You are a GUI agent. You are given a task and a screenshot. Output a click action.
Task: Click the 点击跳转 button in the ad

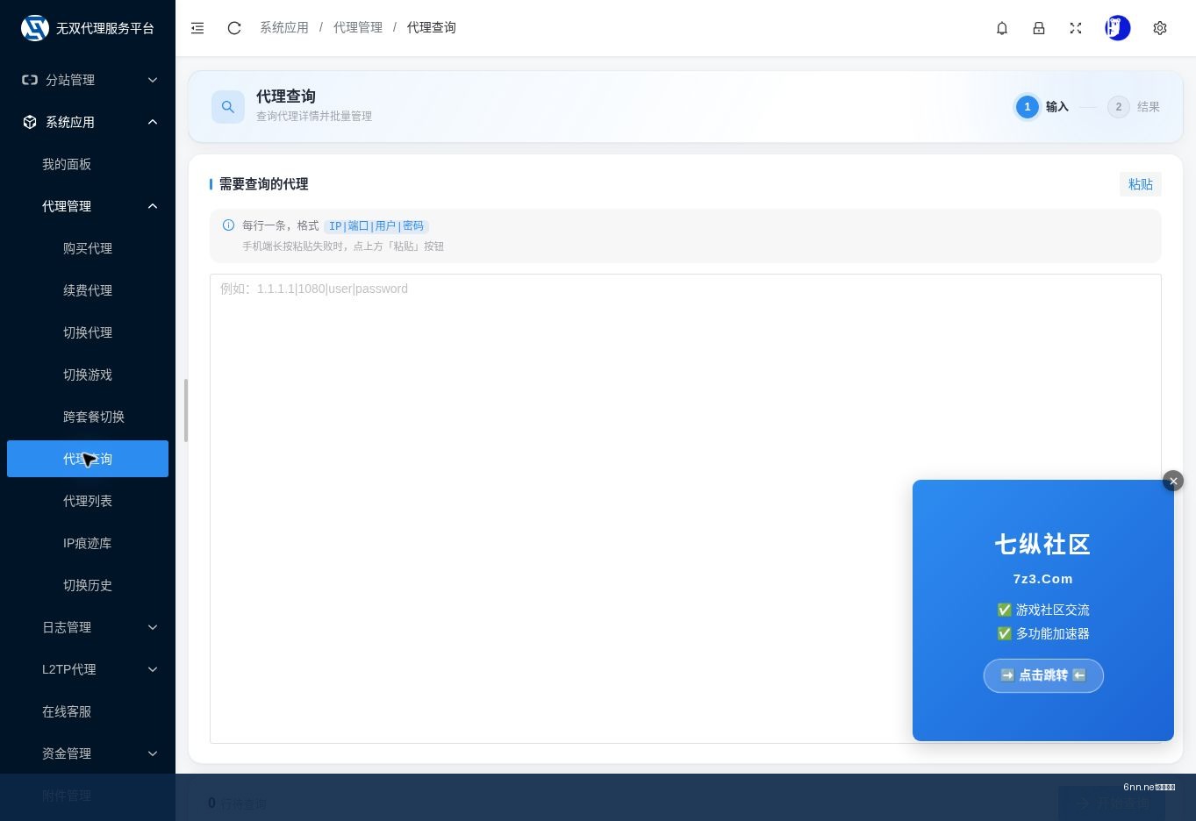(x=1043, y=675)
